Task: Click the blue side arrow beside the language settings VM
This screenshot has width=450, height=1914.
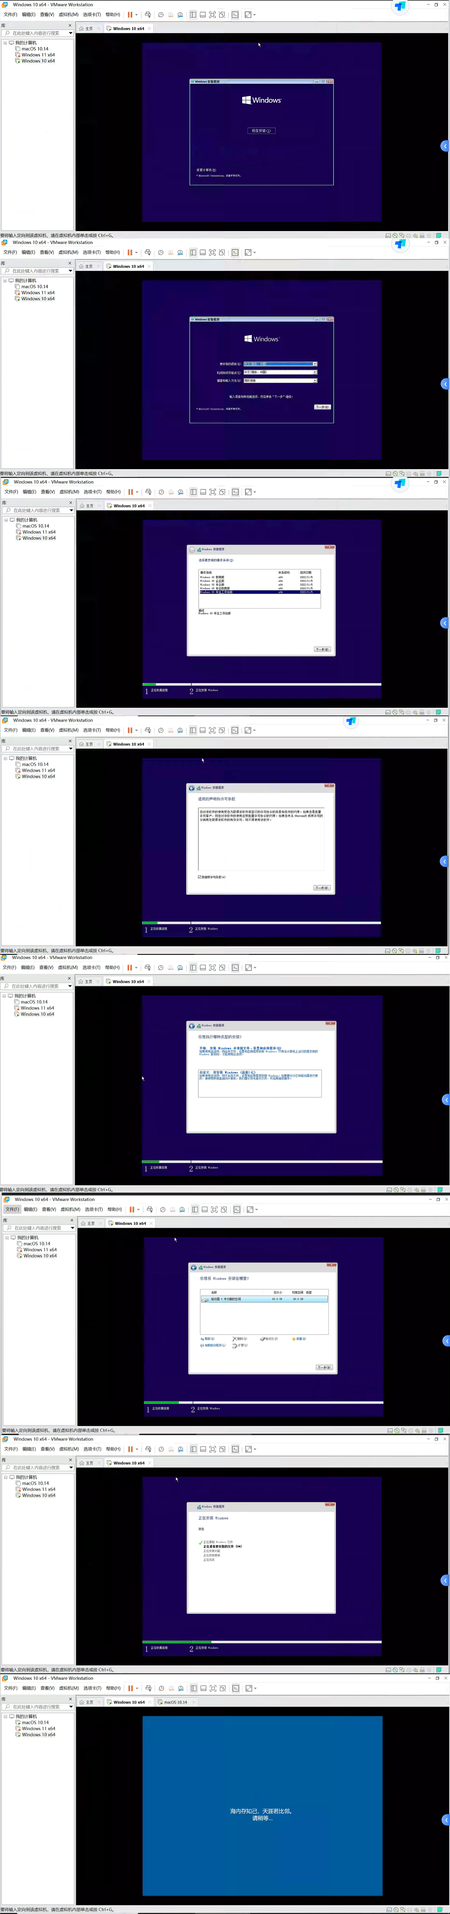Action: [445, 384]
